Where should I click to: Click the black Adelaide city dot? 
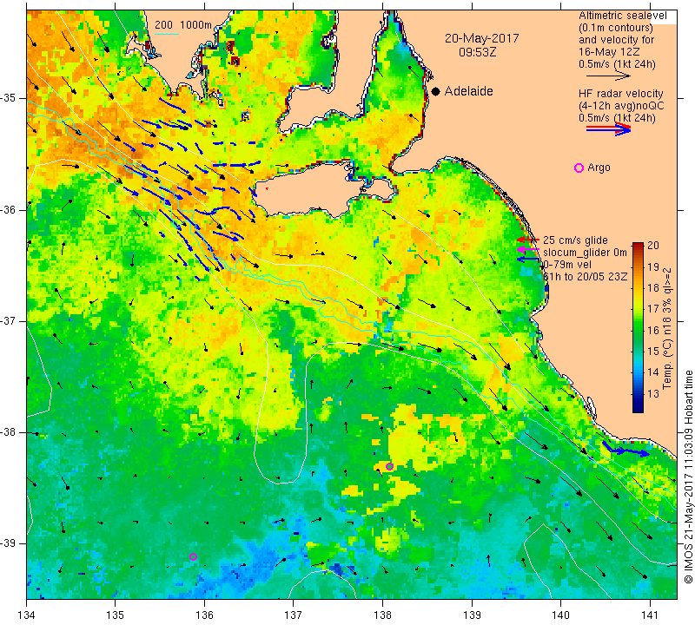pyautogui.click(x=436, y=91)
